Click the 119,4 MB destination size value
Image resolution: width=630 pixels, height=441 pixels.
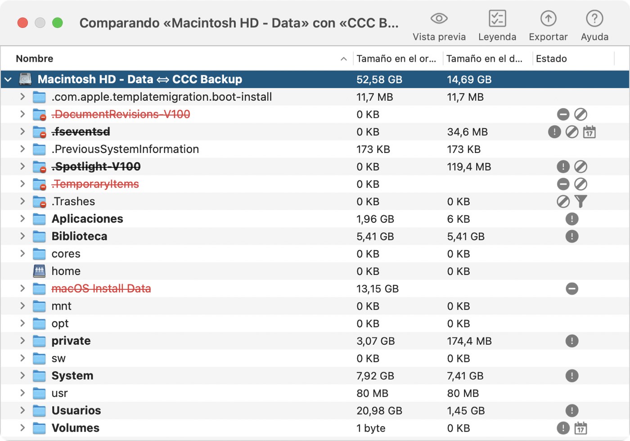(469, 167)
